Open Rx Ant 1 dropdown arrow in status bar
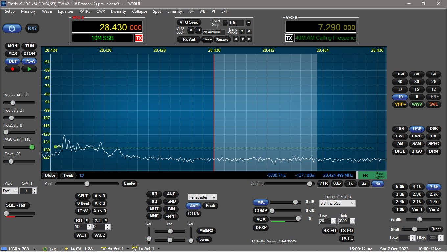Screen dimensions: 447x252 pyautogui.click(x=128, y=249)
